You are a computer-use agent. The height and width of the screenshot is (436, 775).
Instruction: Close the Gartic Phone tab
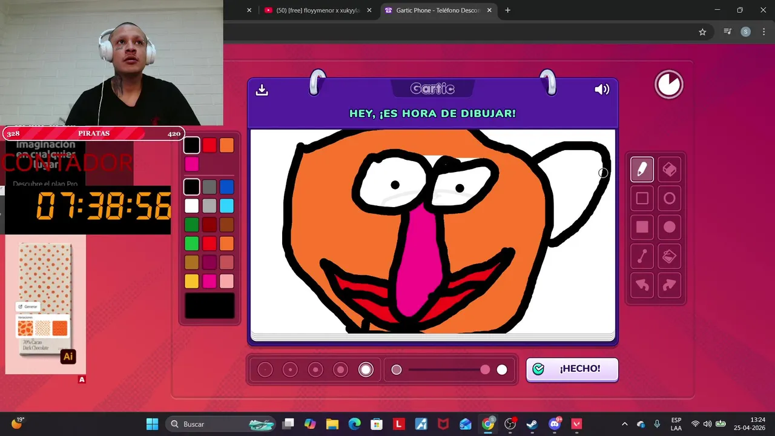coord(489,10)
